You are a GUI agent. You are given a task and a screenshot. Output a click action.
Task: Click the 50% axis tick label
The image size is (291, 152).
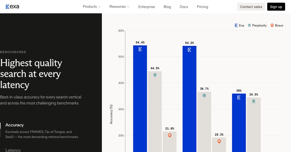pos(121,57)
